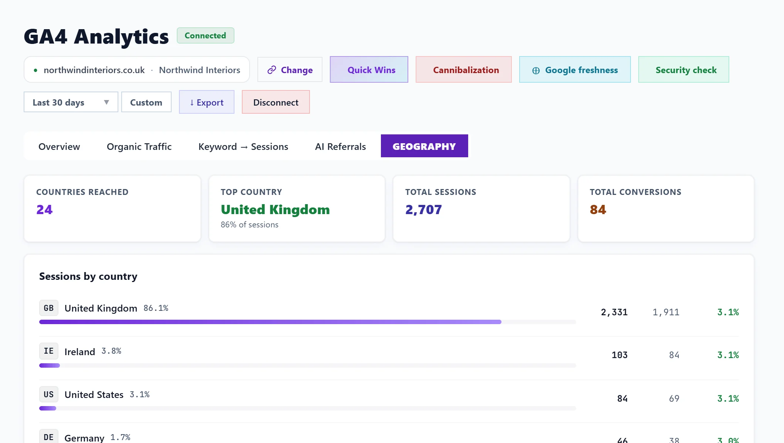Choose Custom date range
This screenshot has height=443, width=784.
tap(146, 102)
